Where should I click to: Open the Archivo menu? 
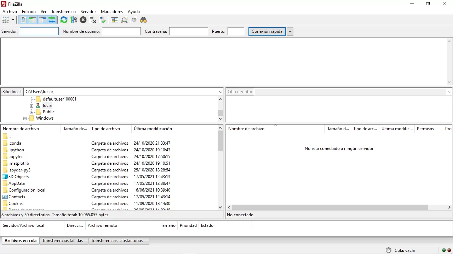click(x=10, y=12)
